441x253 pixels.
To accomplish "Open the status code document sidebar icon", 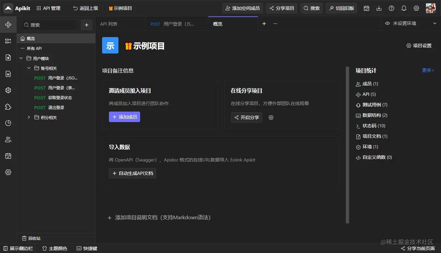I will (x=8, y=57).
